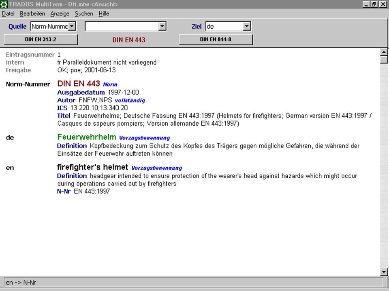Expand the empty search term dropdown arrow
This screenshot has height=291, width=389.
tap(162, 26)
